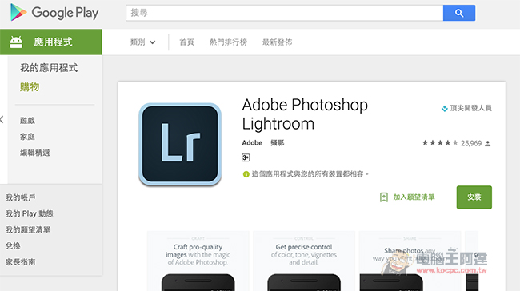Click the Adobe Photoshop Lightroom title
The image size is (520, 291).
[x=305, y=114]
